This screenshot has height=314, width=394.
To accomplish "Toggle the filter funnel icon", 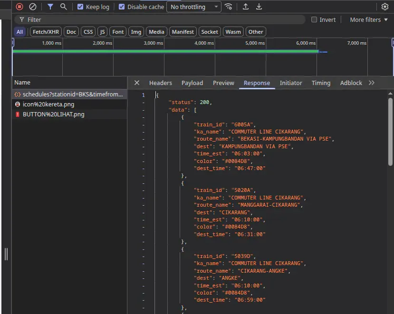I will click(50, 7).
